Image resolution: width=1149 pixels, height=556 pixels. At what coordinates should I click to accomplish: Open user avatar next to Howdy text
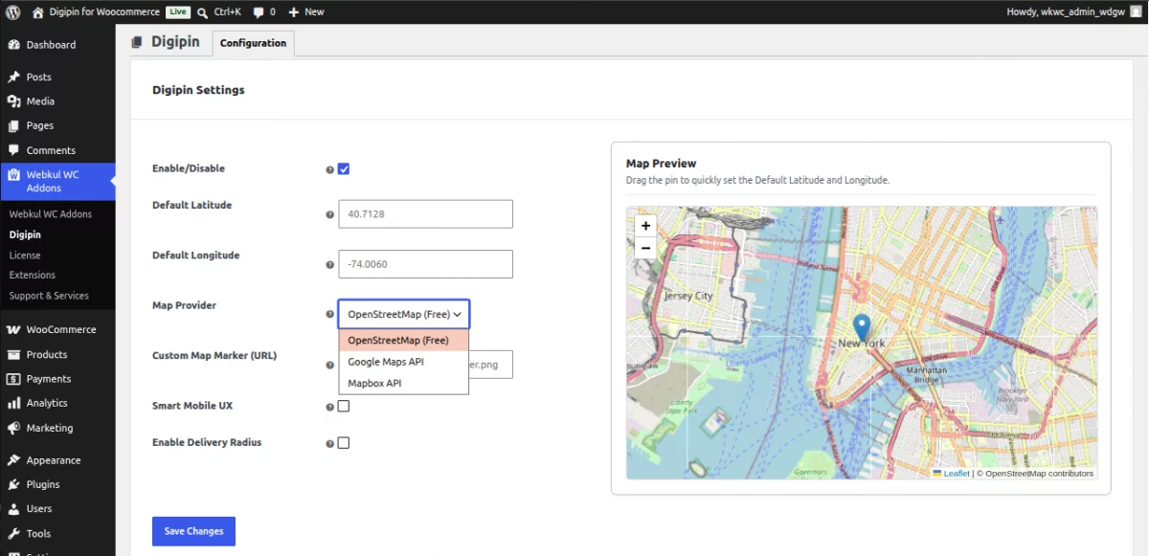coord(1136,12)
